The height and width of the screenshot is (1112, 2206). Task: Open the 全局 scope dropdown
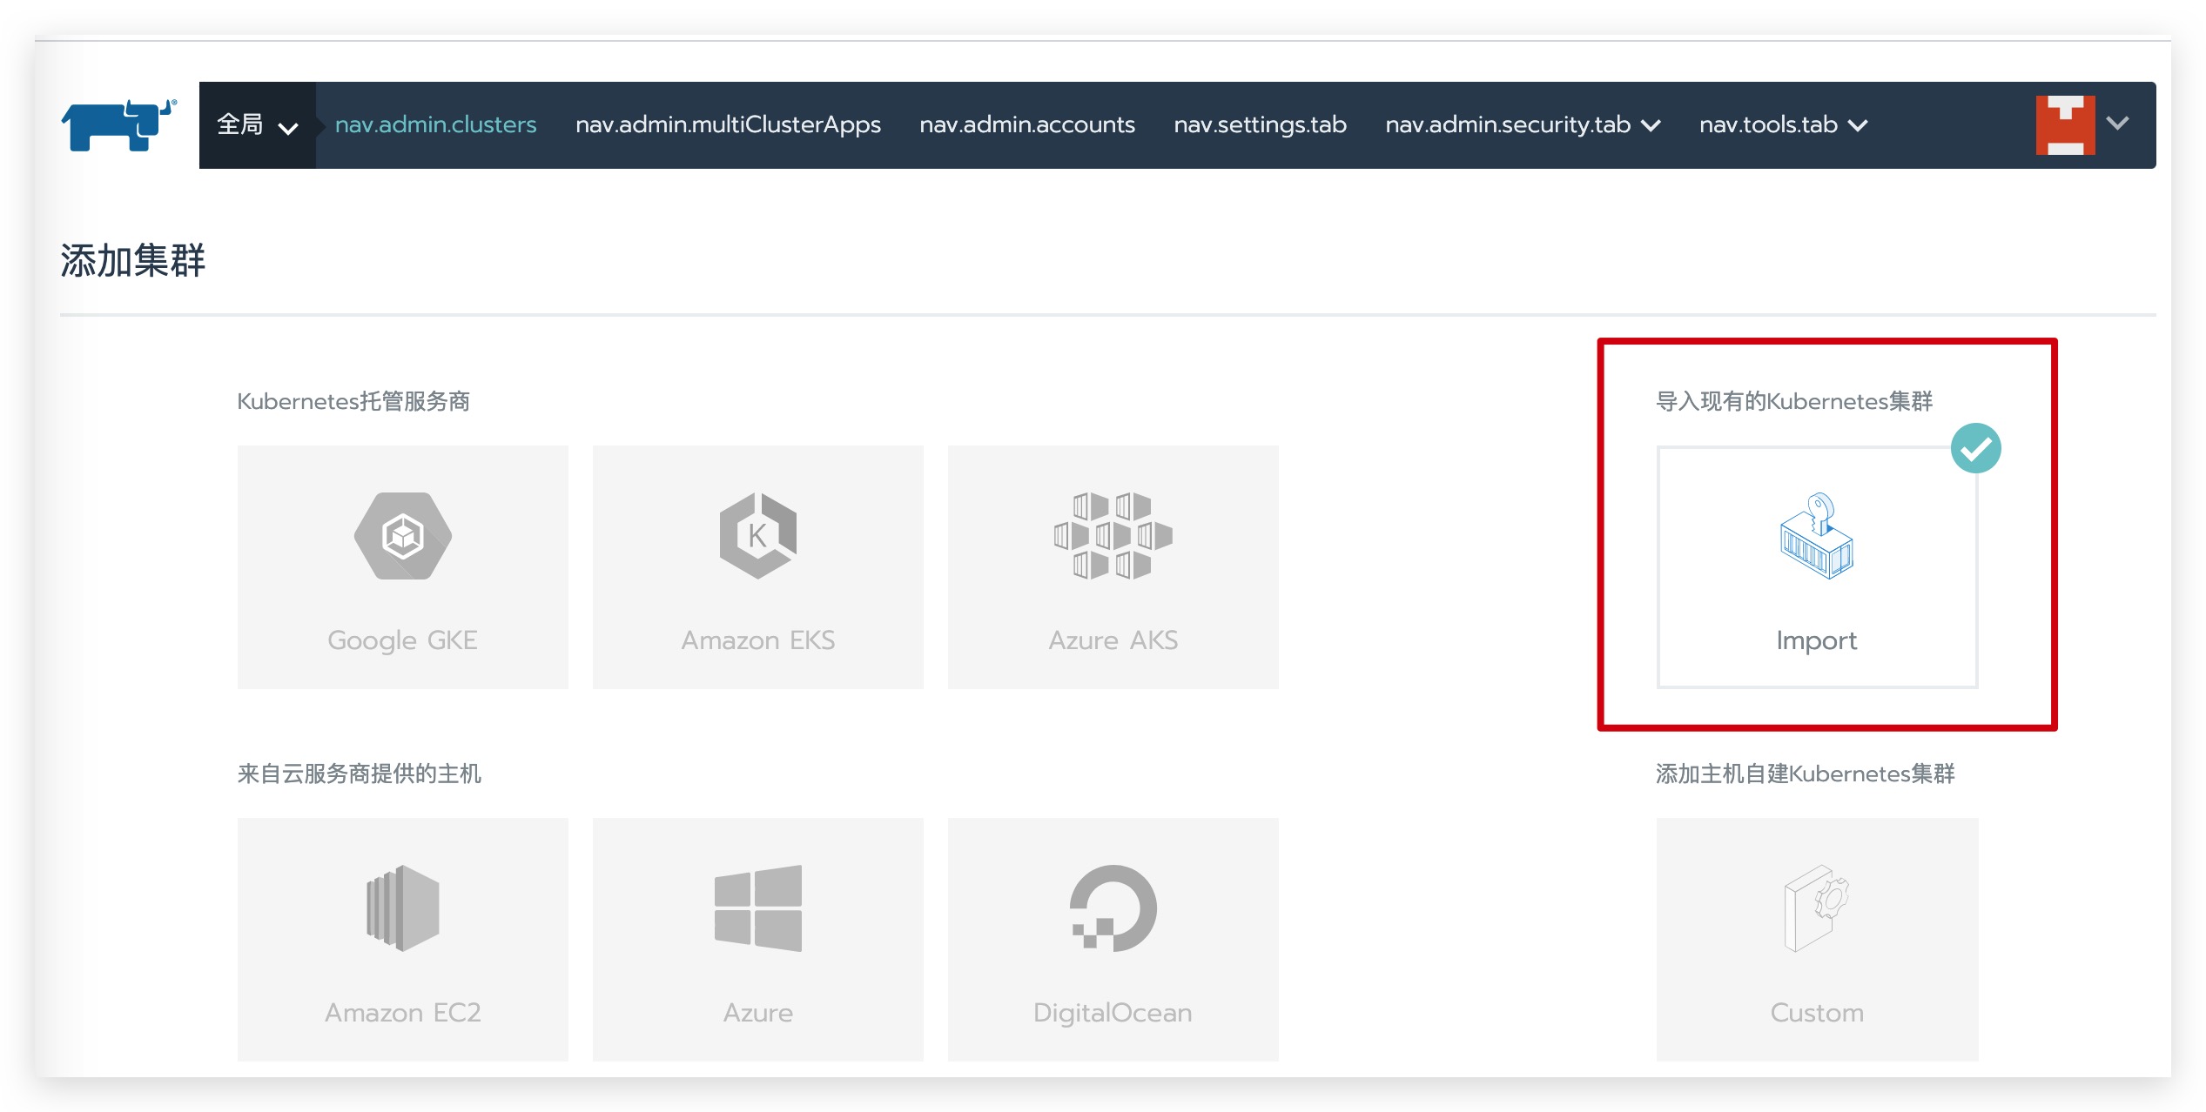tap(257, 125)
